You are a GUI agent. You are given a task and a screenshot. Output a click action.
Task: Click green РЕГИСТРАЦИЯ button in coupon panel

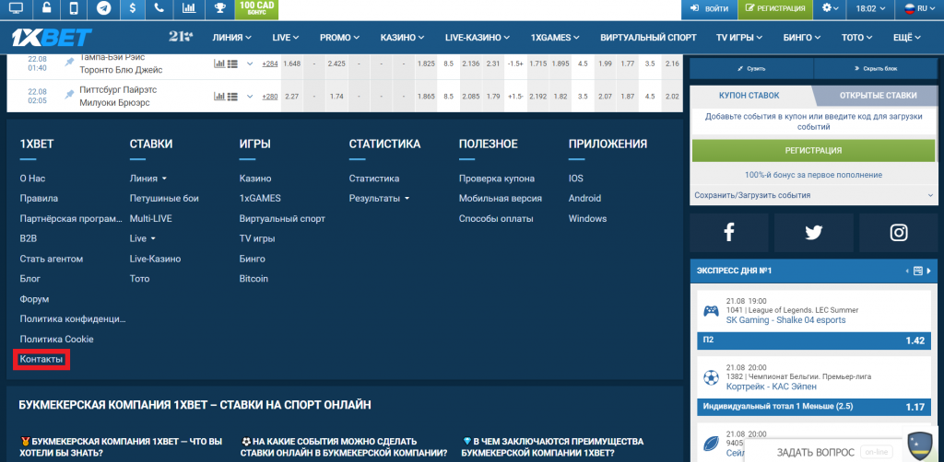pos(813,150)
